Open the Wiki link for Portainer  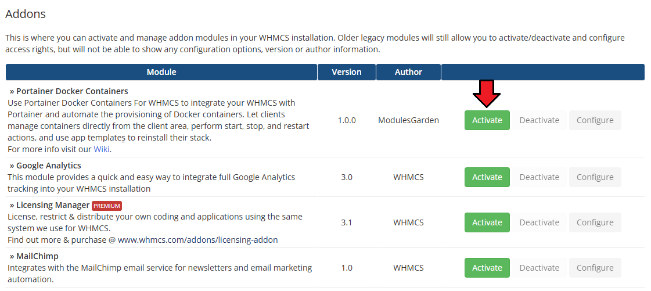pos(102,149)
